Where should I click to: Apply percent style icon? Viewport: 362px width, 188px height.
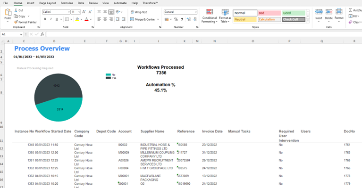pyautogui.click(x=176, y=19)
